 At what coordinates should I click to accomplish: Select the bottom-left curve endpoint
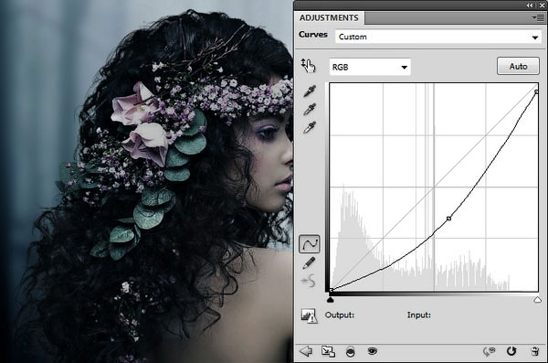[332, 290]
